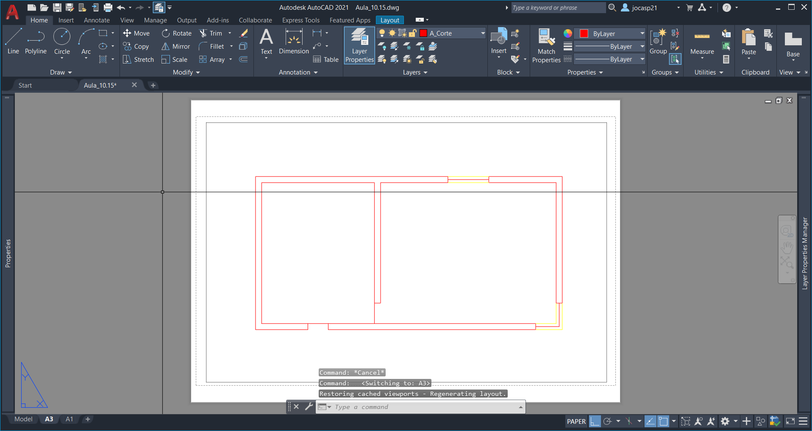
Task: Click the Erase tool icon
Action: click(244, 33)
